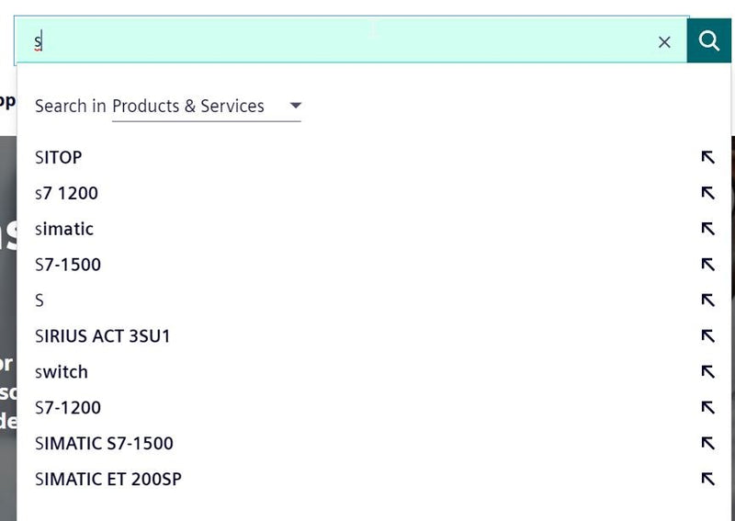Click the arrow icon beside simatic

tap(707, 229)
